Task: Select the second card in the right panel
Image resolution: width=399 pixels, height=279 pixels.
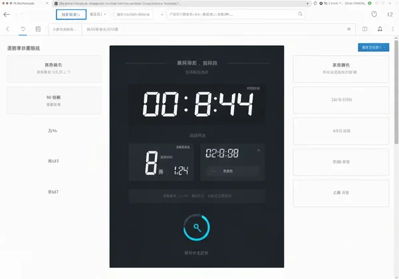Action: [341, 100]
